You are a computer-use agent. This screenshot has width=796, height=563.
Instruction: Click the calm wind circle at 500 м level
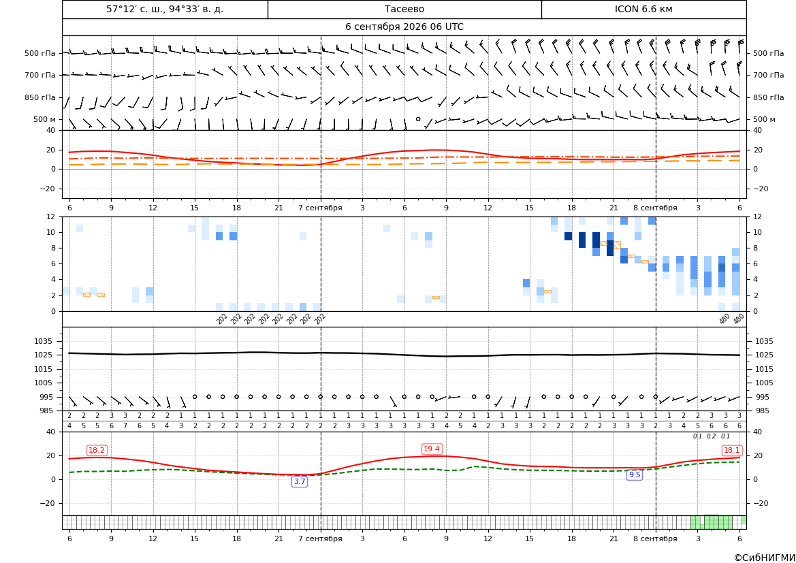(x=418, y=119)
